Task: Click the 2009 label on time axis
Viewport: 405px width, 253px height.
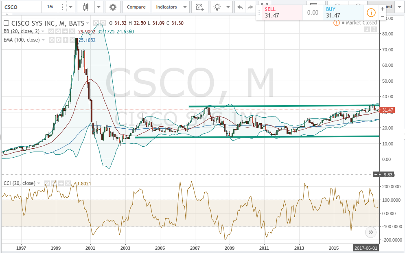Action: coord(230,248)
